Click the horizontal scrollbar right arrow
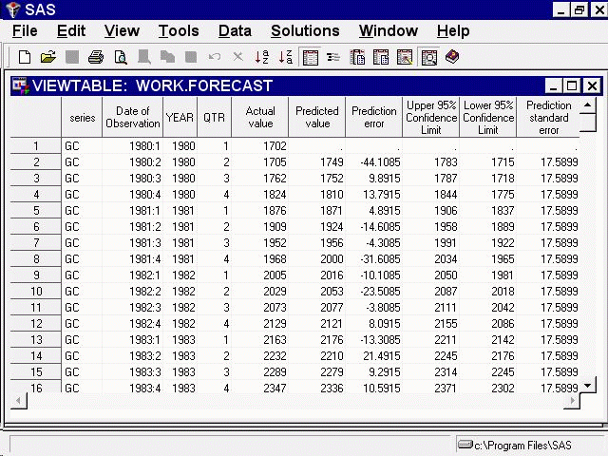The height and width of the screenshot is (456, 608). [x=571, y=401]
